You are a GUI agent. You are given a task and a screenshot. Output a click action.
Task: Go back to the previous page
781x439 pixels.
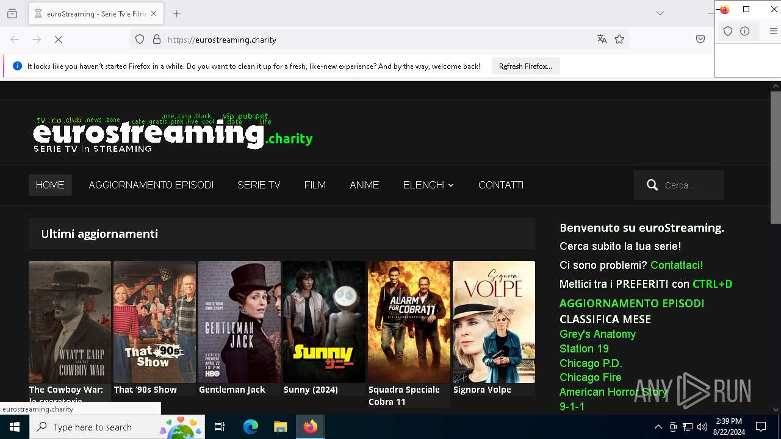15,40
